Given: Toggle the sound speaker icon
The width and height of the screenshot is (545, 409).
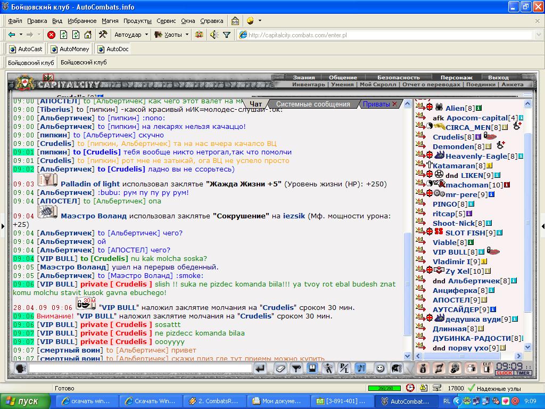Looking at the screenshot, I should (x=214, y=35).
